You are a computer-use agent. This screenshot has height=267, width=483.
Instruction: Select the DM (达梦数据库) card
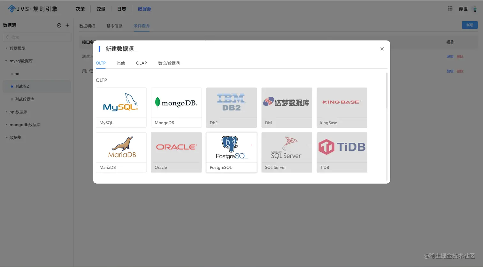point(287,108)
